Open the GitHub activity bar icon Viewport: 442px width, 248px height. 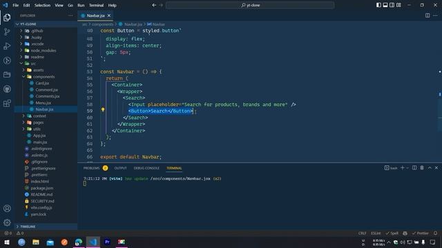[x=7, y=89]
